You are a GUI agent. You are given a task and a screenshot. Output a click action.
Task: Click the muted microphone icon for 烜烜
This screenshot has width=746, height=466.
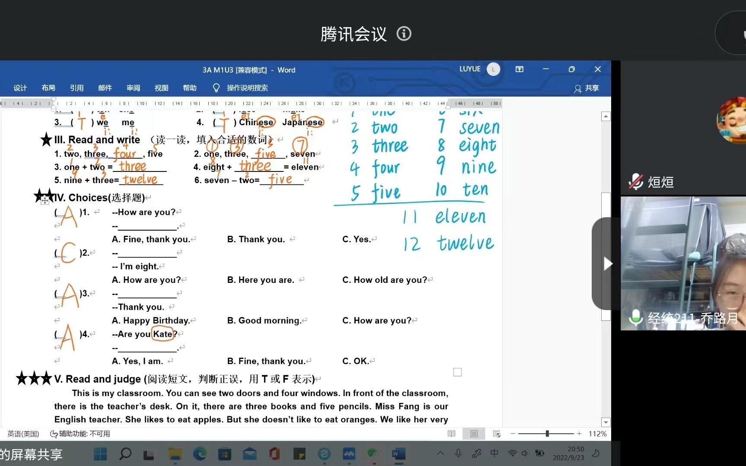coord(635,182)
